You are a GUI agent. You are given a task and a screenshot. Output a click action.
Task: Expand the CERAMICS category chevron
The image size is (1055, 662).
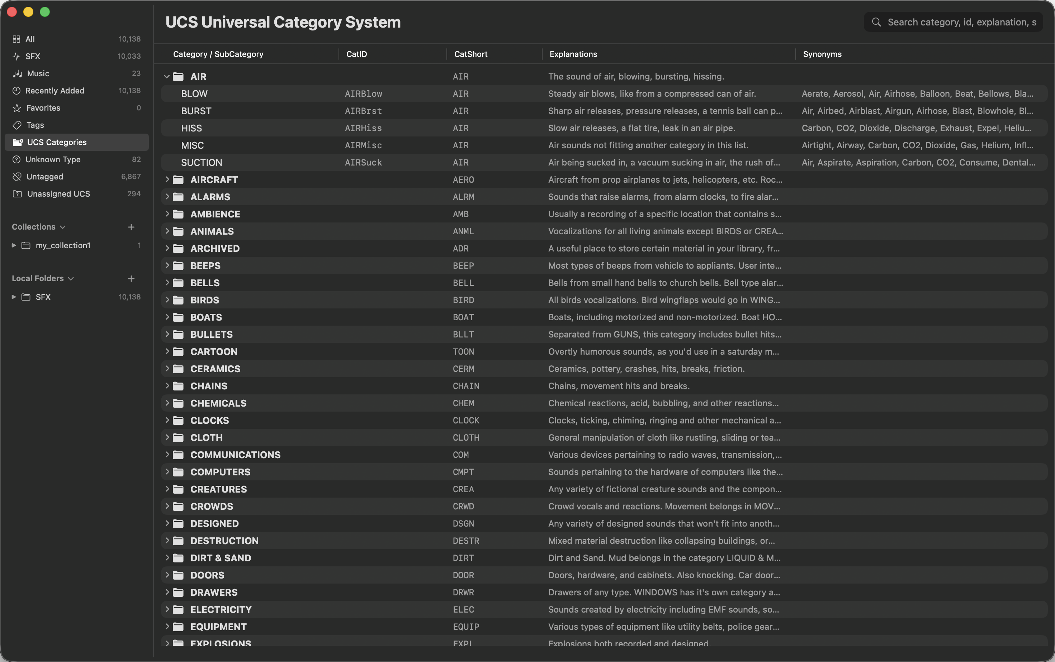[x=167, y=369]
